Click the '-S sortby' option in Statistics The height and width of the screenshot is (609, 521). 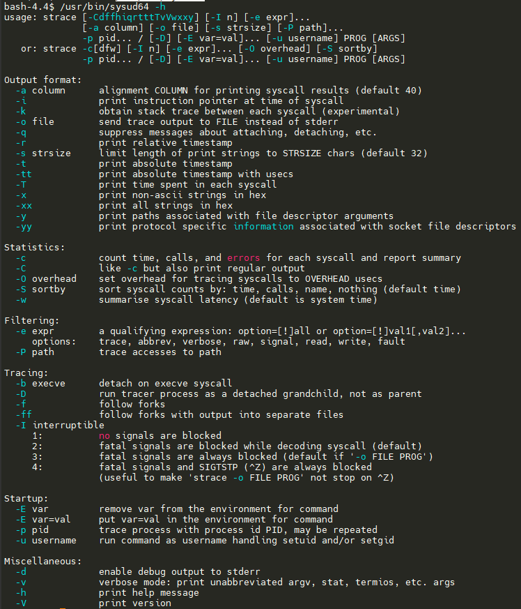40,290
